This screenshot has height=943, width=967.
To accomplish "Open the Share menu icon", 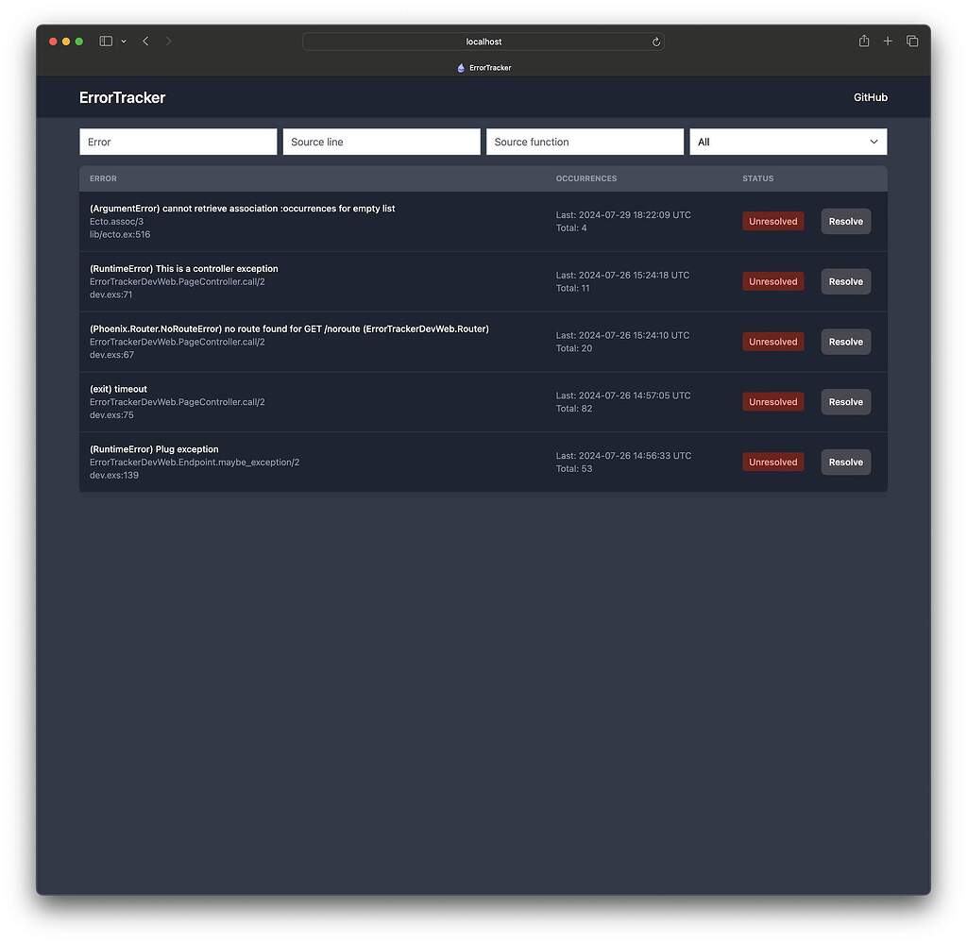I will tap(863, 41).
